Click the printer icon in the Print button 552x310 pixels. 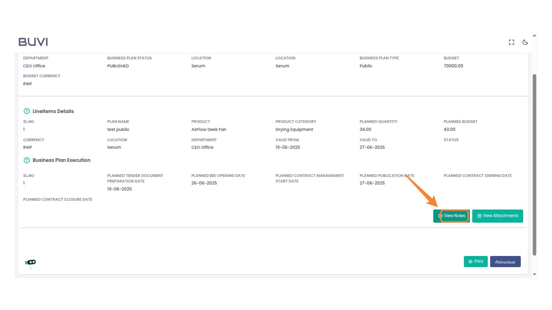470,261
